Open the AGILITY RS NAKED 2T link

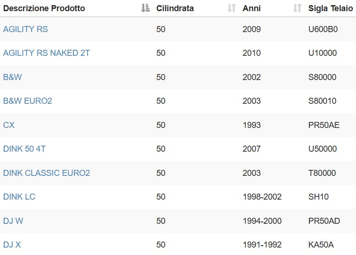tap(47, 53)
